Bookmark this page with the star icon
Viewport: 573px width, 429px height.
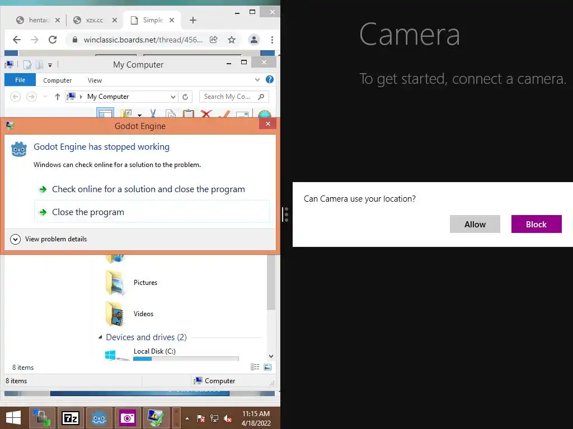232,40
